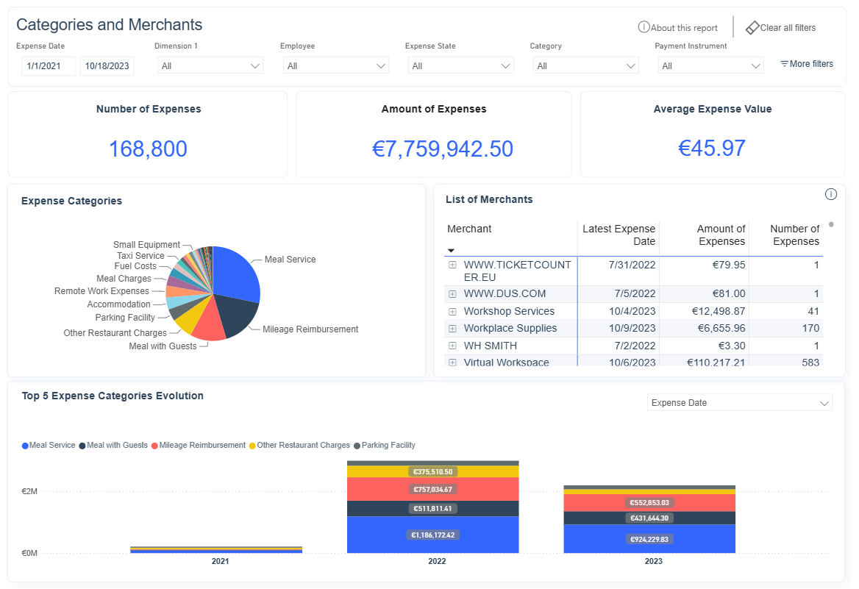Click the 2022 bar segment €757,034.67

[x=432, y=489]
